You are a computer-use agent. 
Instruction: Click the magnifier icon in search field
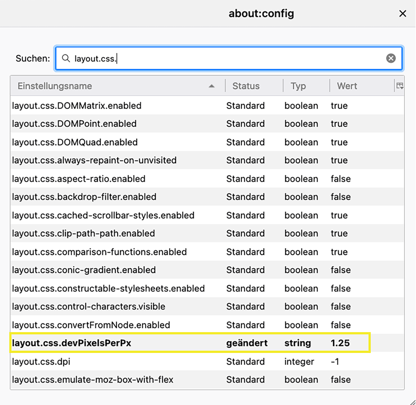click(66, 58)
